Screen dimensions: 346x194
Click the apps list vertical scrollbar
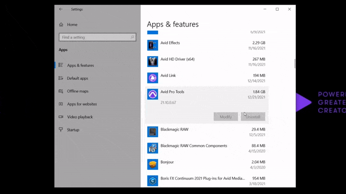[x=295, y=63]
